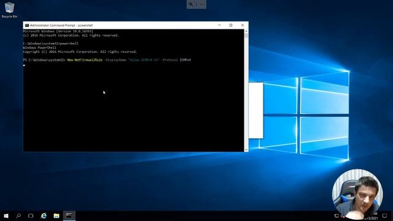Viewport: 393px width, 221px height.
Task: Open the Recycle Bin desktop icon
Action: point(9,10)
